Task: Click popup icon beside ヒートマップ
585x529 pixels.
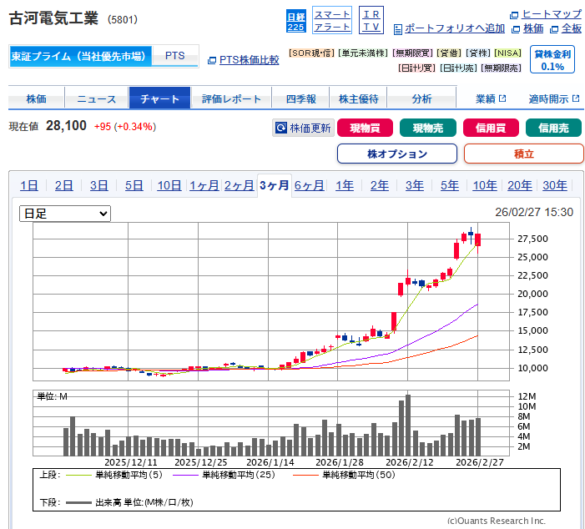Action: 514,15
